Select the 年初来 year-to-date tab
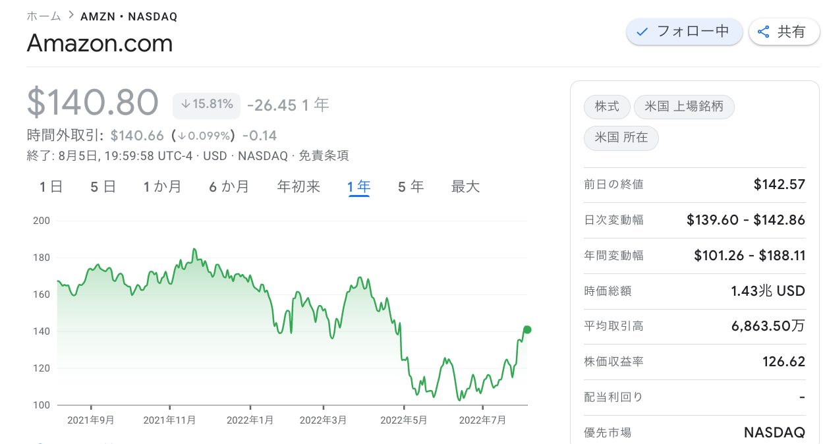 (298, 187)
